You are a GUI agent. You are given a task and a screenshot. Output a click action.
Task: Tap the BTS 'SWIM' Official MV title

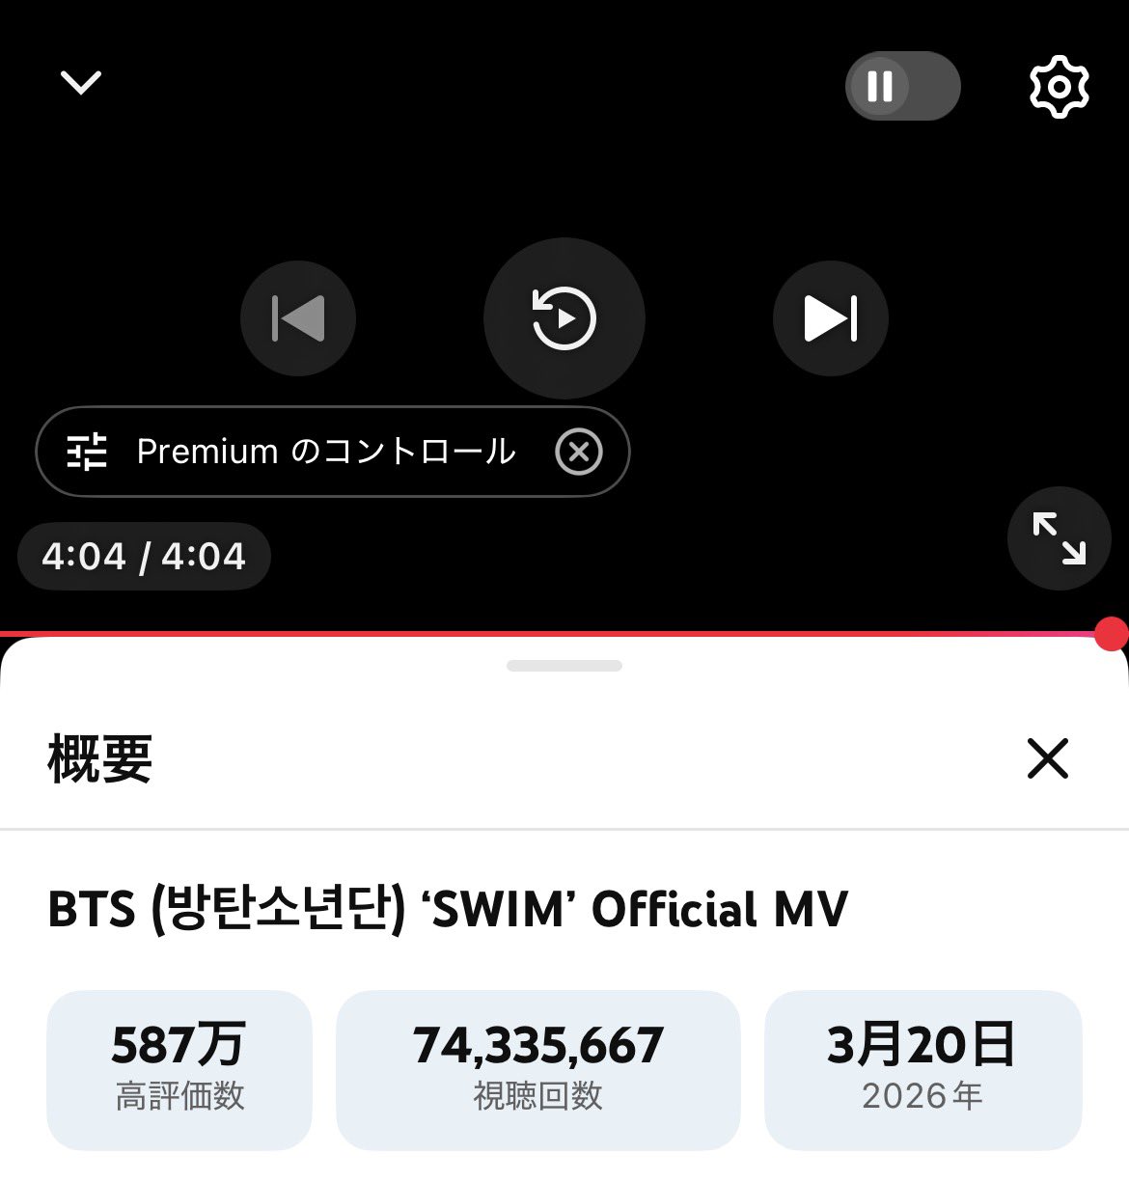coord(448,910)
